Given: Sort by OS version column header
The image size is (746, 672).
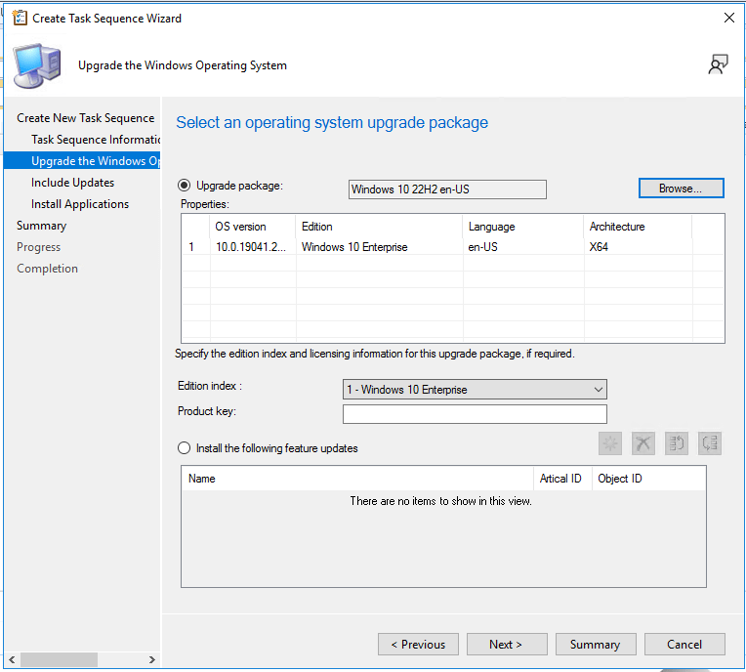Looking at the screenshot, I should [x=253, y=227].
